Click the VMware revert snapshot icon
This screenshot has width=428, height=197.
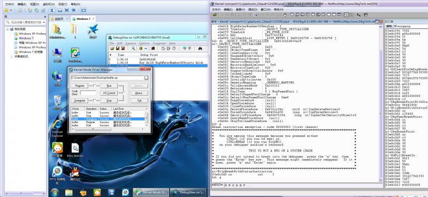click(36, 10)
